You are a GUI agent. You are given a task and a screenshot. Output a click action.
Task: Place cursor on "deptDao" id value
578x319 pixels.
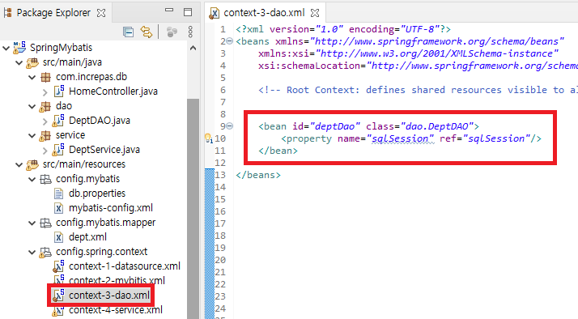(x=335, y=126)
